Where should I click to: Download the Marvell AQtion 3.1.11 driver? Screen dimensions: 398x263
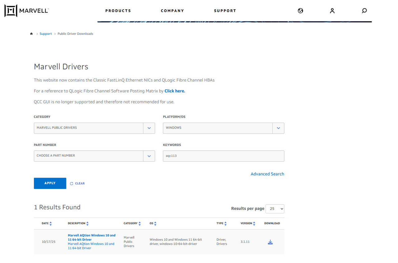pos(270,242)
